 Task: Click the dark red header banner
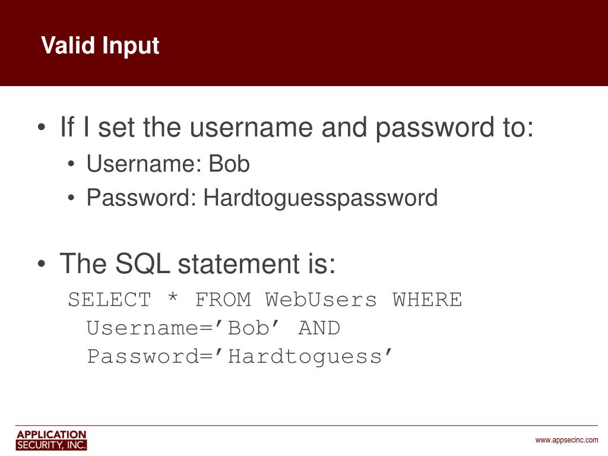pyautogui.click(x=304, y=43)
